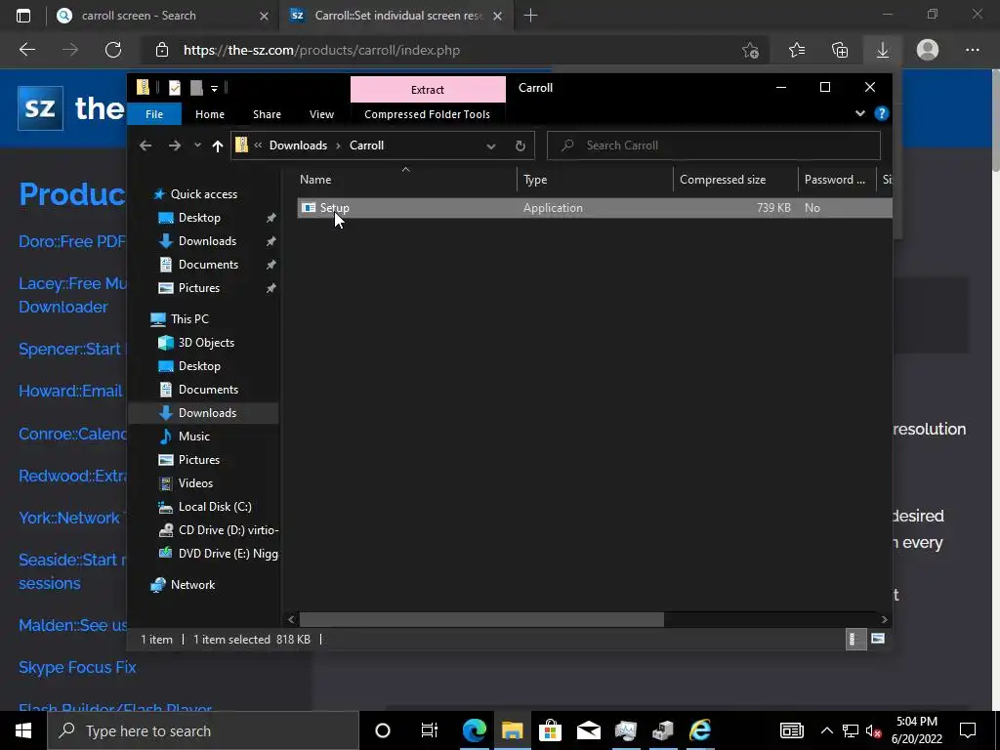Open pinned Downloads under Quick access
Image resolution: width=1000 pixels, height=750 pixels.
tap(207, 241)
